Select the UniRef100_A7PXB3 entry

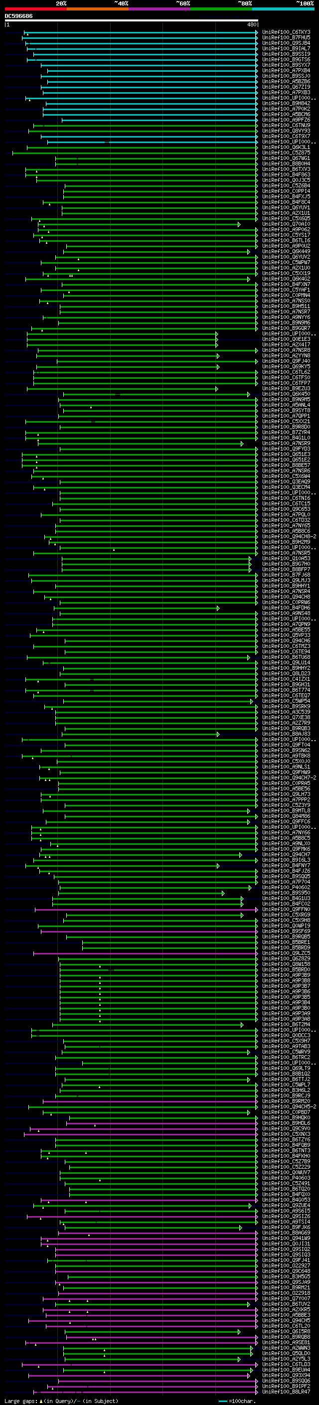pos(286,92)
